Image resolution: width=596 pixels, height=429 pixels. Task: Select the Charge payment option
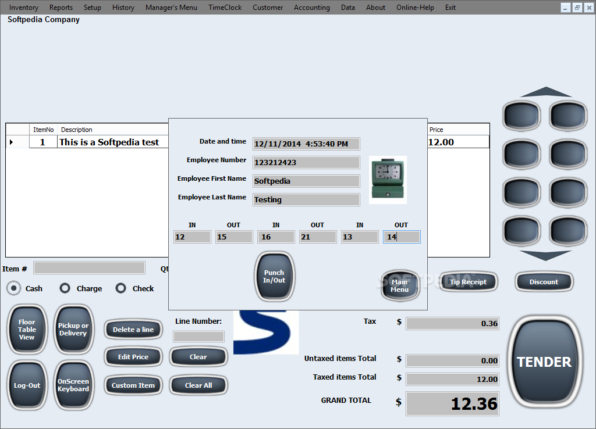[65, 288]
